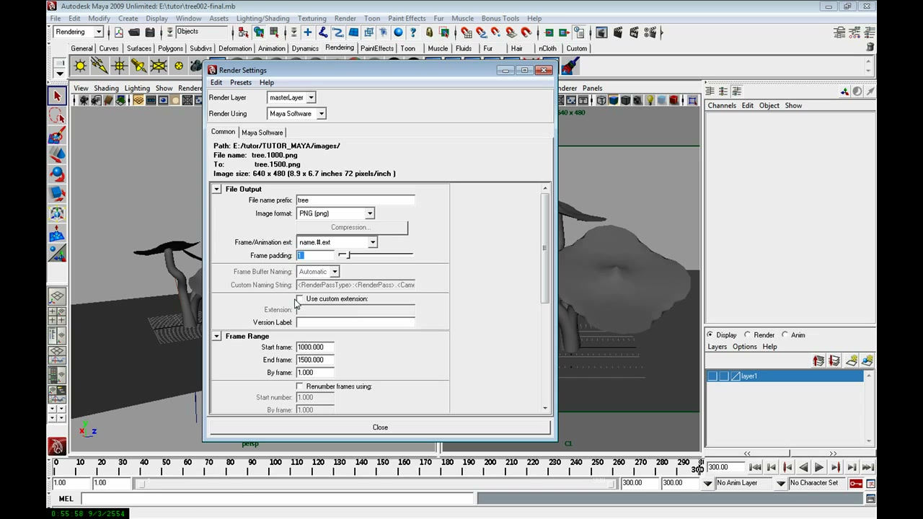The width and height of the screenshot is (923, 519).
Task: Toggle viewport use all lights bulb icon
Action: [650, 100]
